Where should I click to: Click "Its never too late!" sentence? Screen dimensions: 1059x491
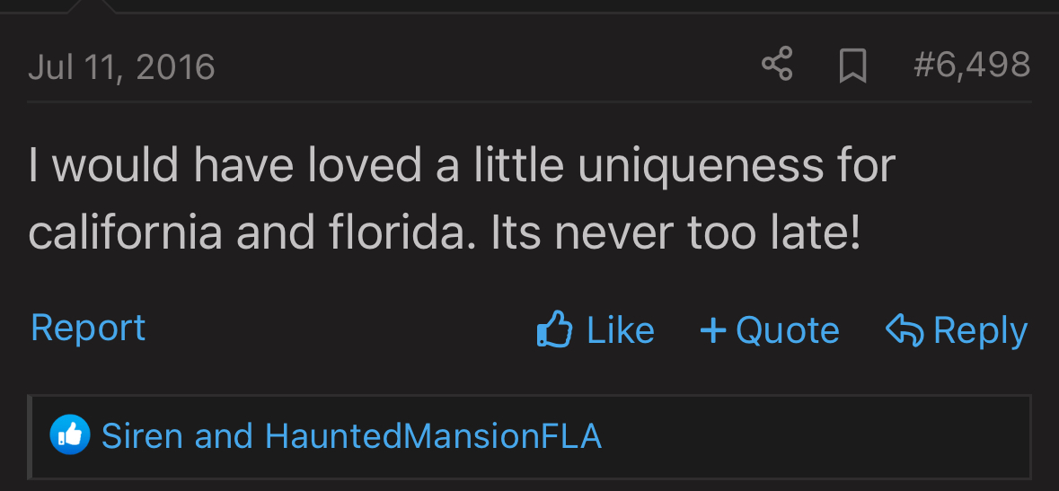coord(675,232)
